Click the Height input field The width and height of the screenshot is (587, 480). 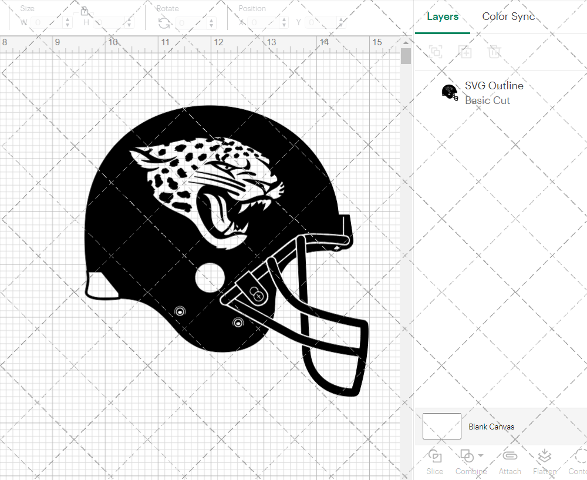point(109,22)
